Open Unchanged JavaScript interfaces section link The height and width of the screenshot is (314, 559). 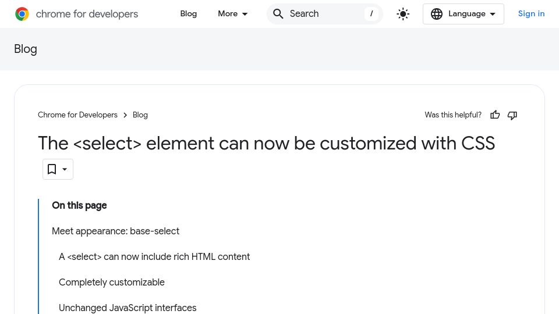pyautogui.click(x=128, y=308)
